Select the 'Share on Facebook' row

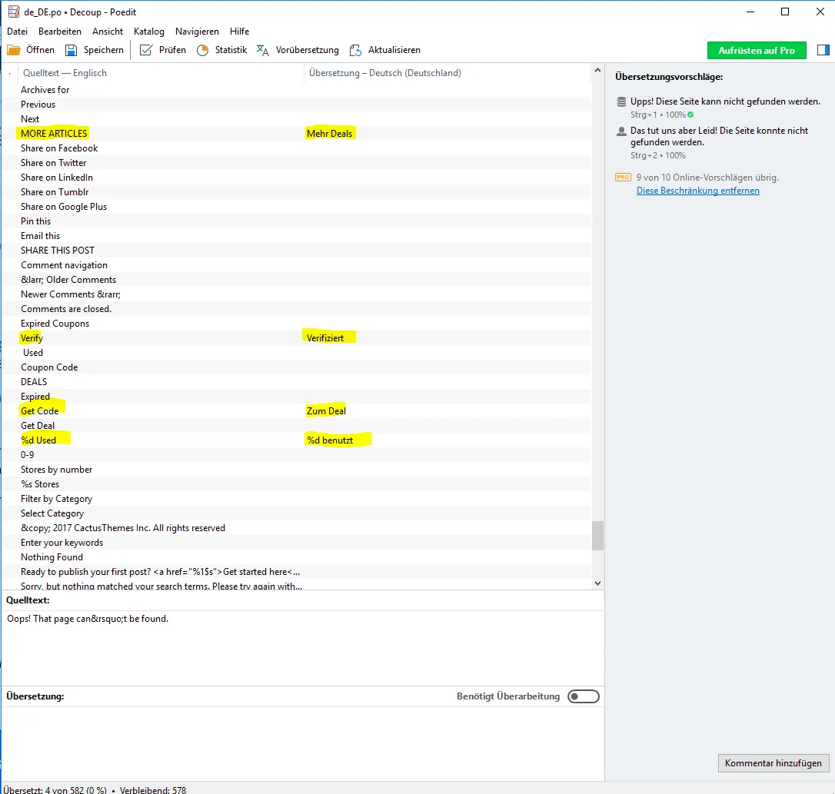(297, 148)
